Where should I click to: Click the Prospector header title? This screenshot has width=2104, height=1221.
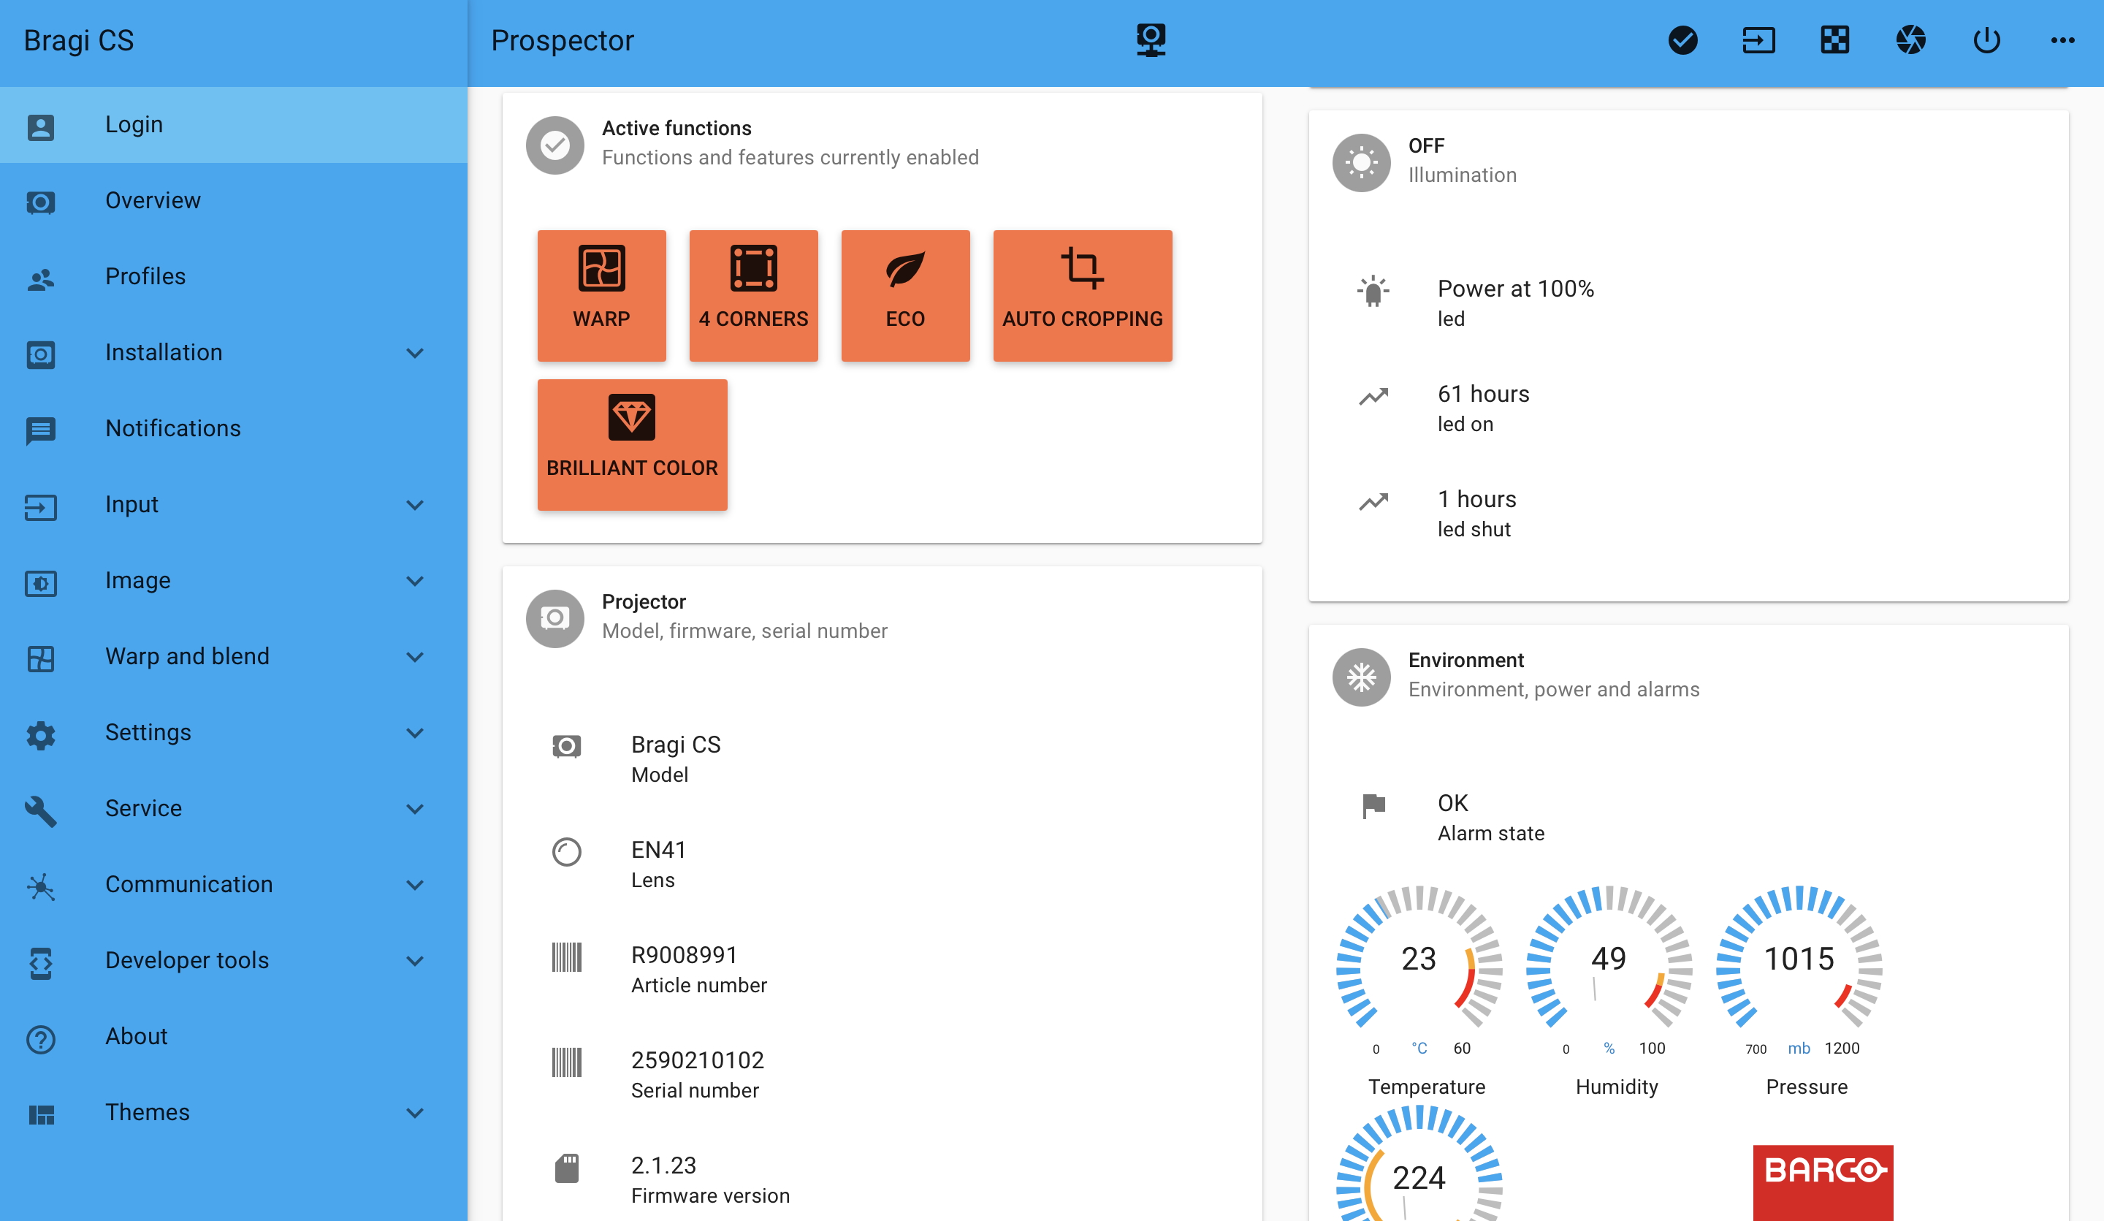point(562,40)
